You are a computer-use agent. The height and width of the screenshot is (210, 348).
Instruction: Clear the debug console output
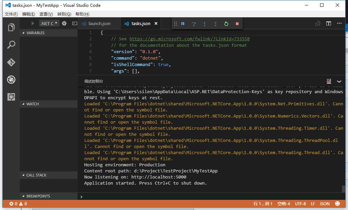[x=329, y=81]
